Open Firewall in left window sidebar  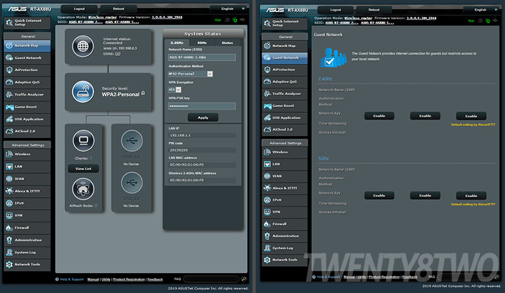pos(27,227)
